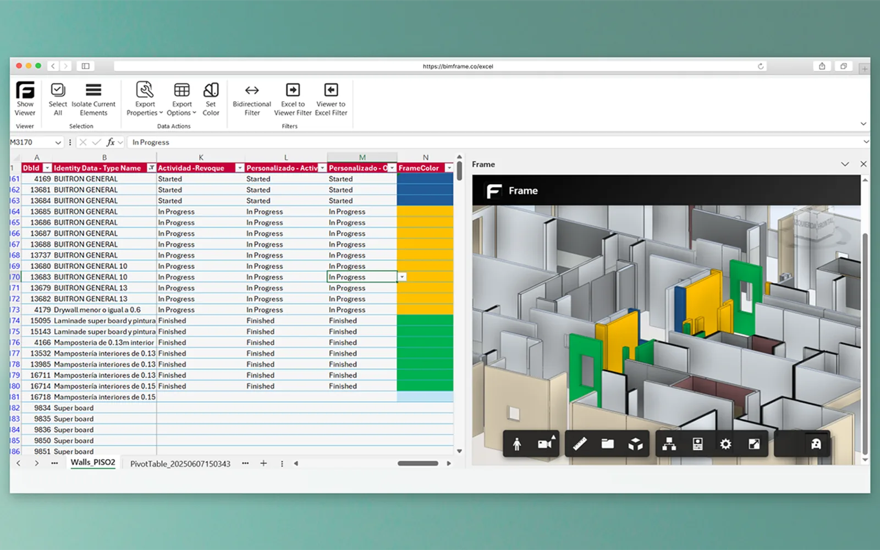Image resolution: width=880 pixels, height=550 pixels.
Task: Select column M header
Action: click(362, 157)
